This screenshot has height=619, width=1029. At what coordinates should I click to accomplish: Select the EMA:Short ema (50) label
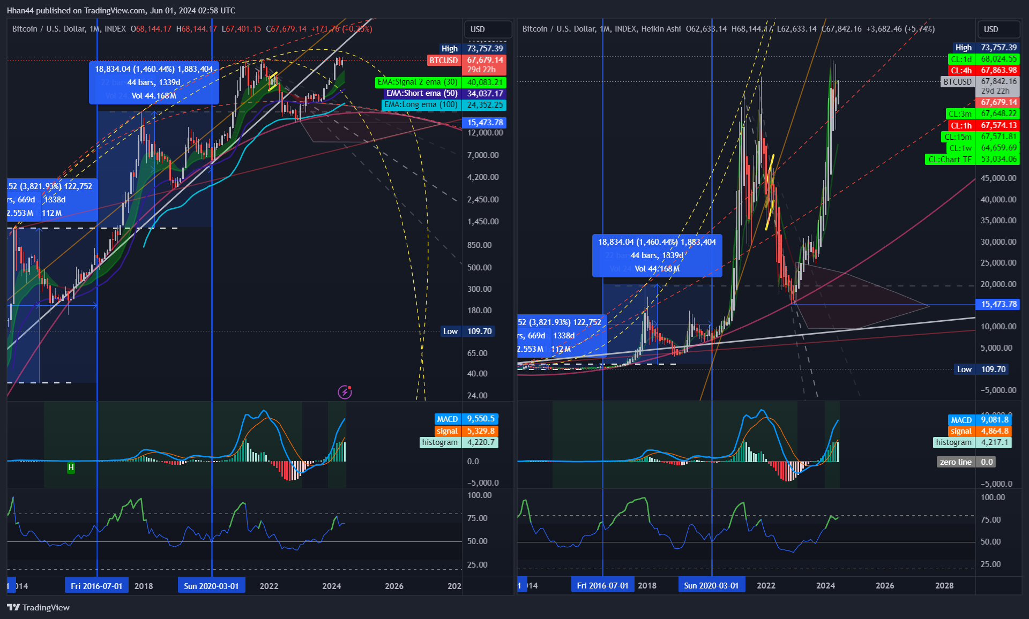(444, 94)
